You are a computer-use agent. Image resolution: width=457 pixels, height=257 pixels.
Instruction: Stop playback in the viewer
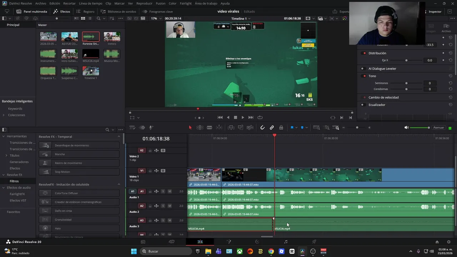(x=235, y=117)
